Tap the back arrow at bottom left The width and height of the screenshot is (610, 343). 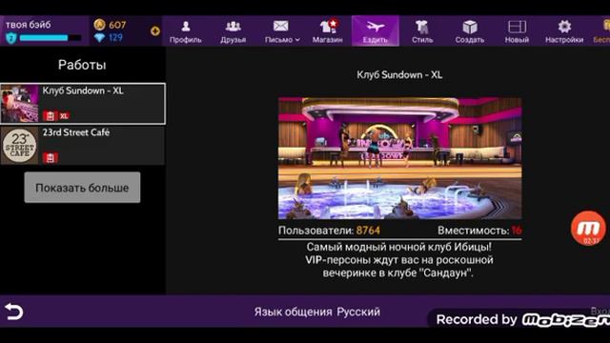pos(13,312)
